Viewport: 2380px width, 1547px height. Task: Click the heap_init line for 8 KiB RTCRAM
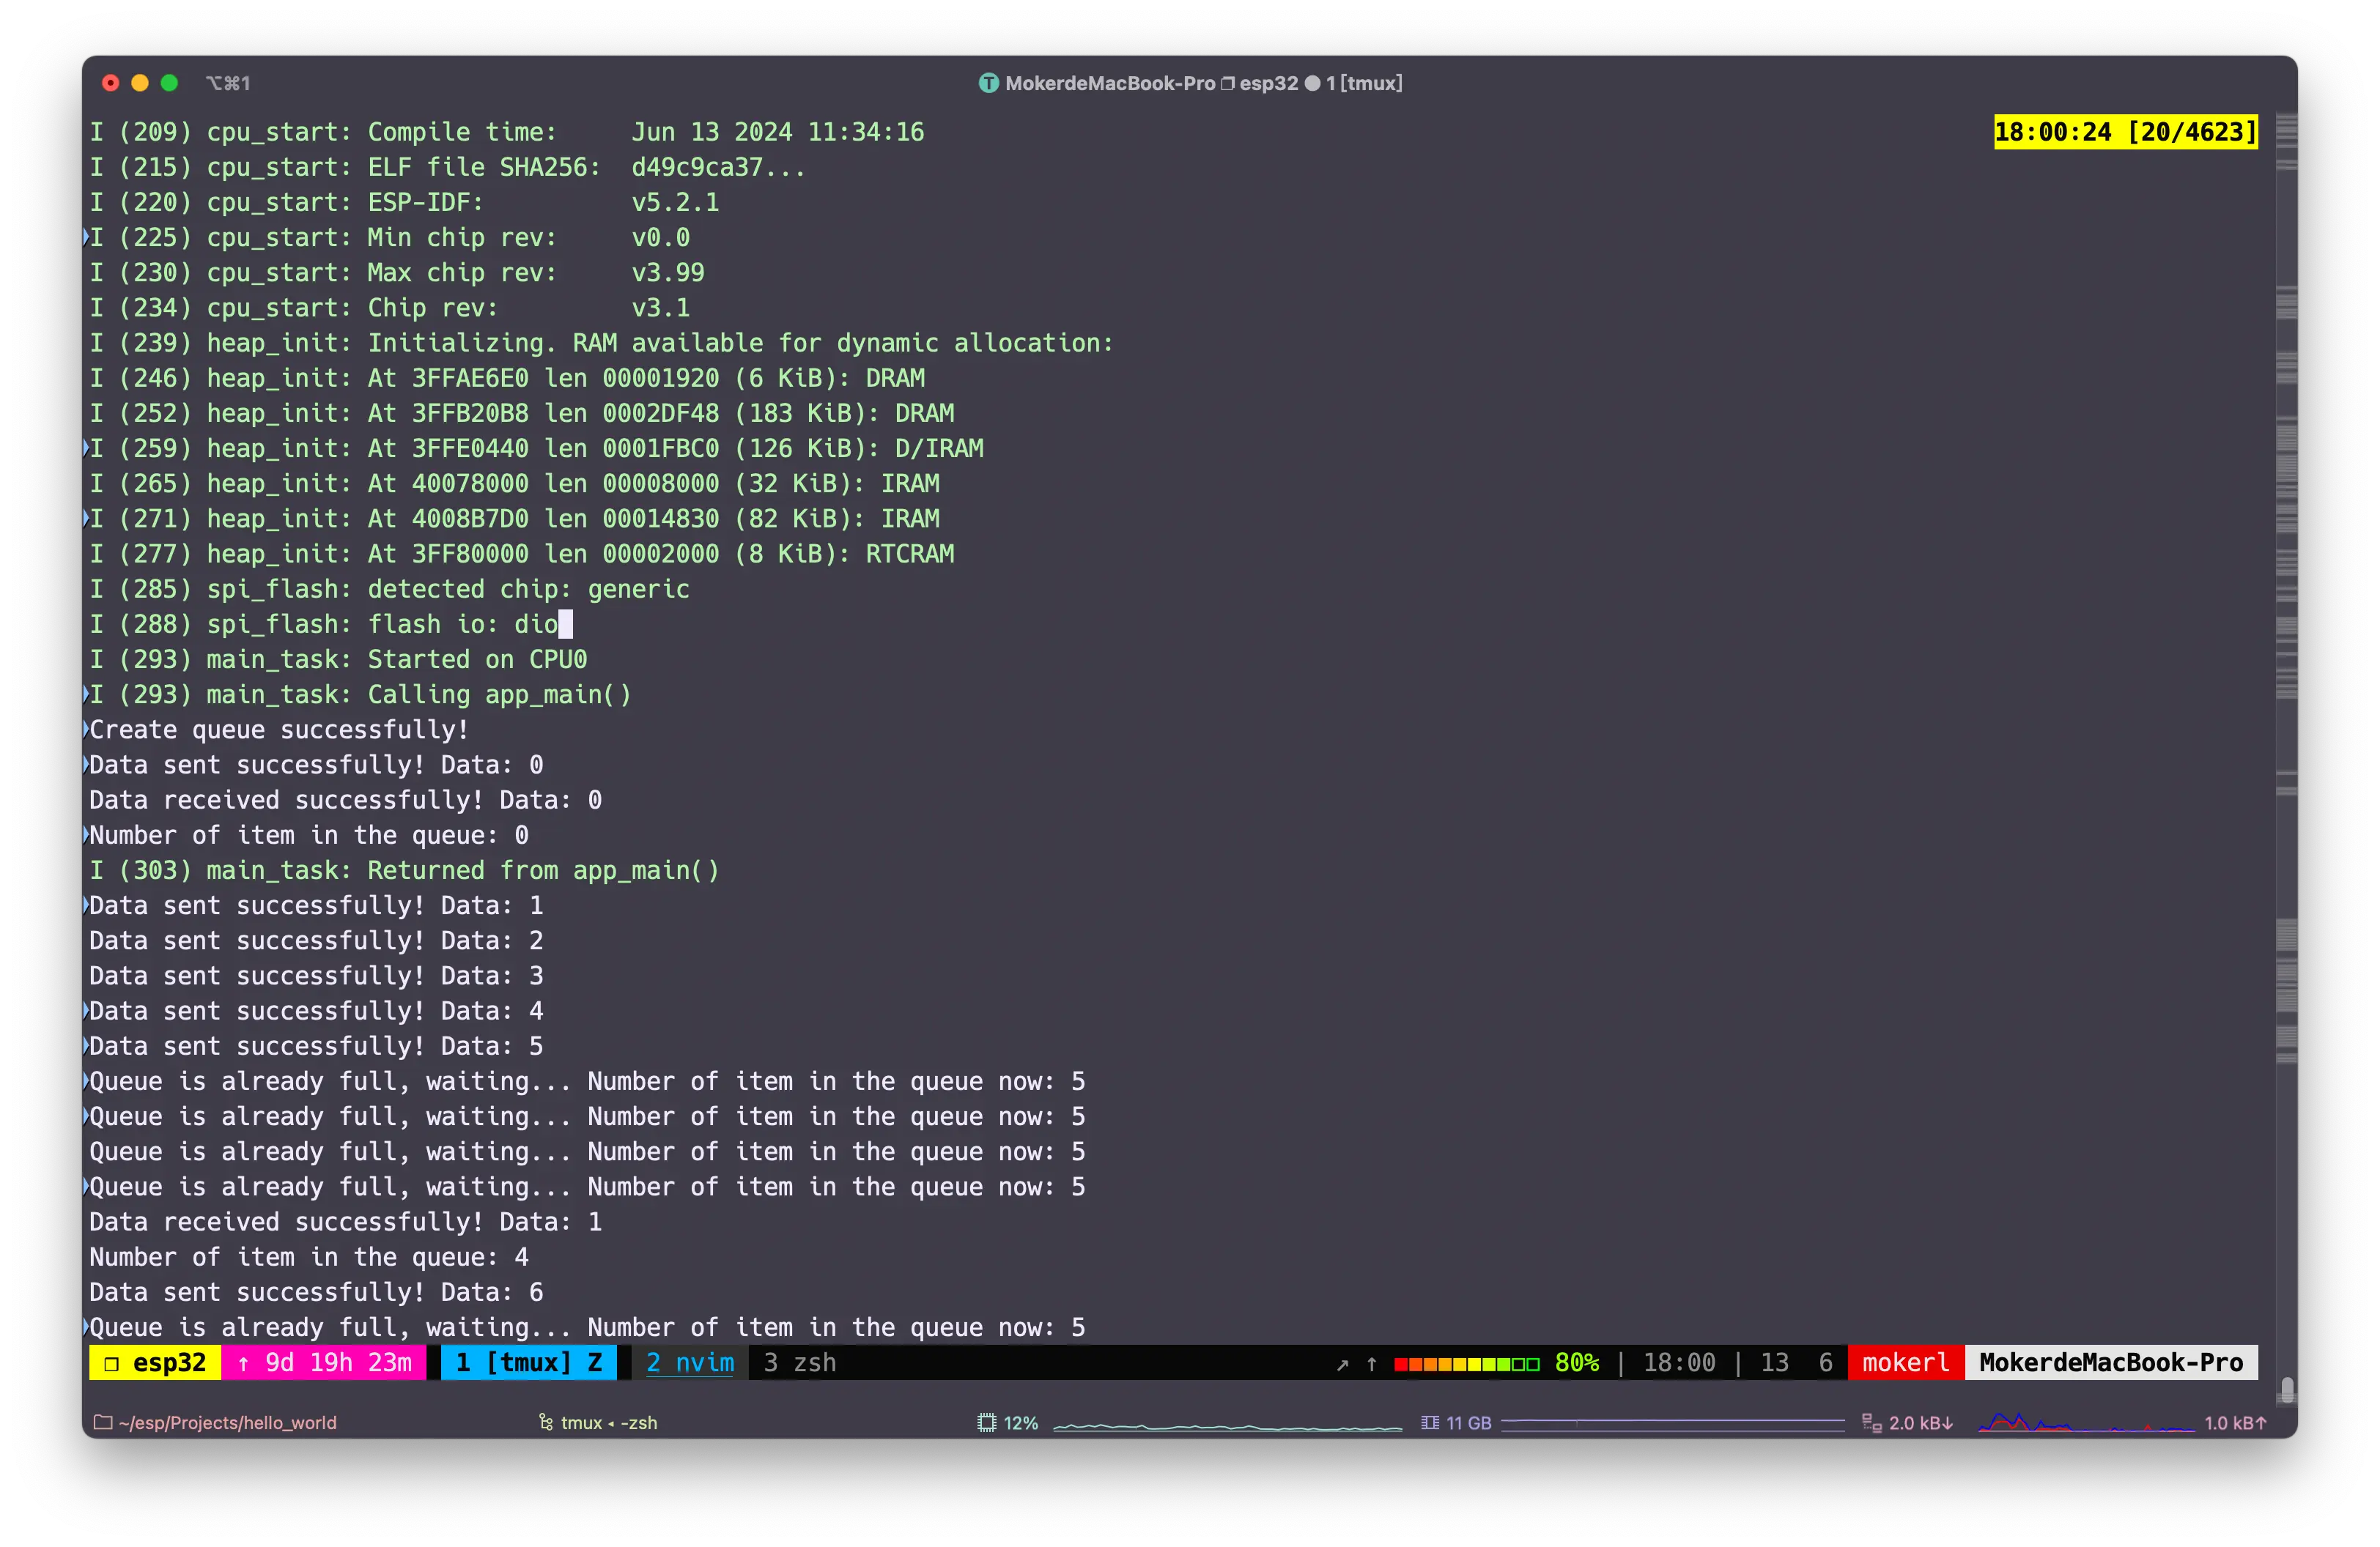tap(522, 554)
